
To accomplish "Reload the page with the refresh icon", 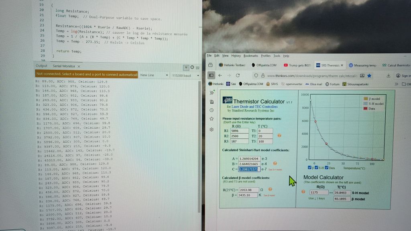I will click(238, 75).
